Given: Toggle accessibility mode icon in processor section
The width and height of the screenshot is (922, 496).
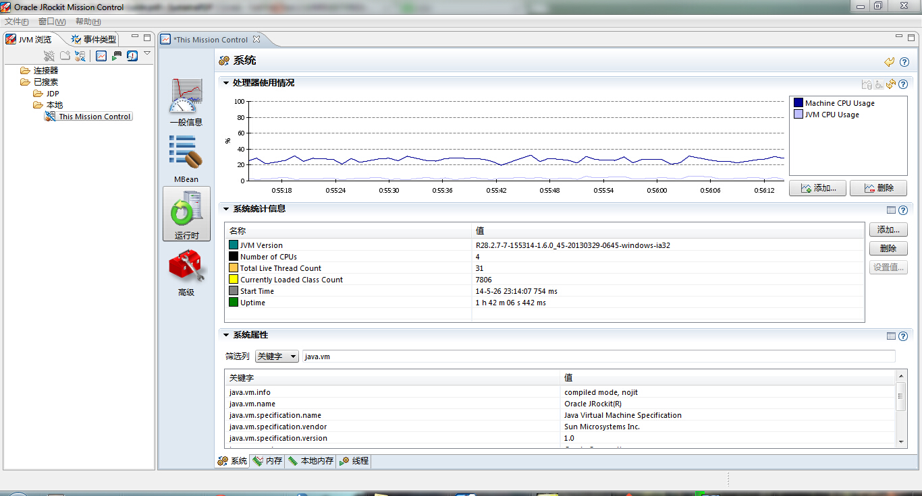Looking at the screenshot, I should (x=879, y=84).
